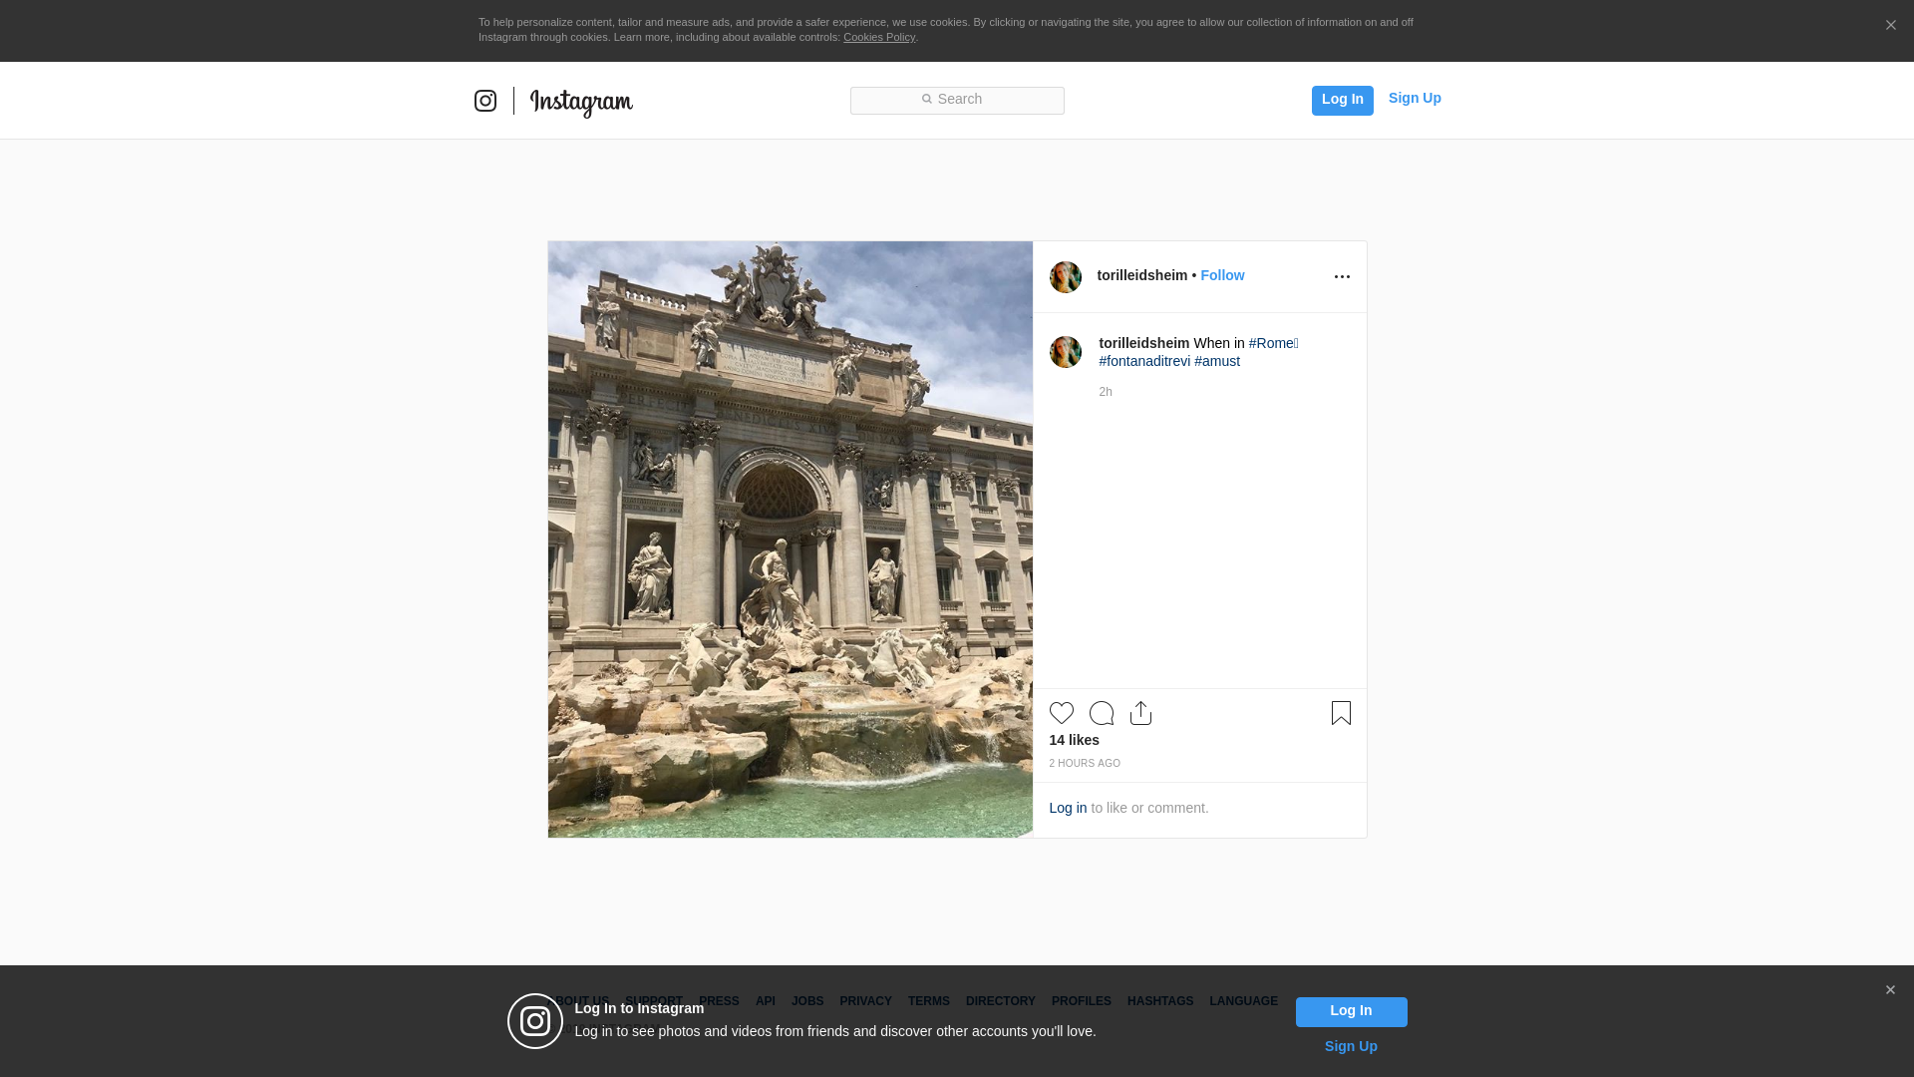Viewport: 1914px width, 1077px height.
Task: Focus the Search input field
Action: tap(957, 100)
